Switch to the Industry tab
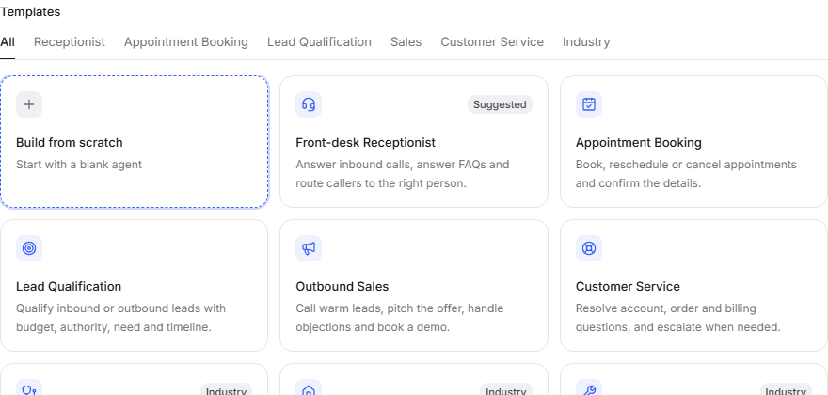This screenshot has width=828, height=395. tap(586, 41)
